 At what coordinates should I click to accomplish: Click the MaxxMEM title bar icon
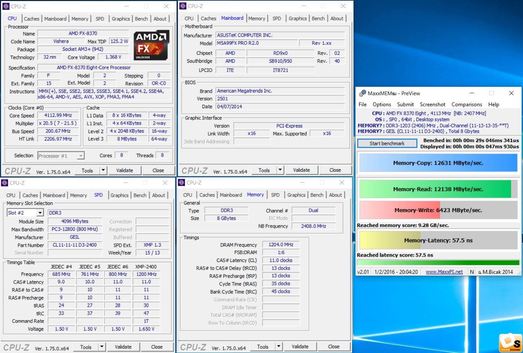coord(363,93)
